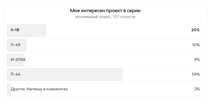Click the 2% result value

[197, 89]
